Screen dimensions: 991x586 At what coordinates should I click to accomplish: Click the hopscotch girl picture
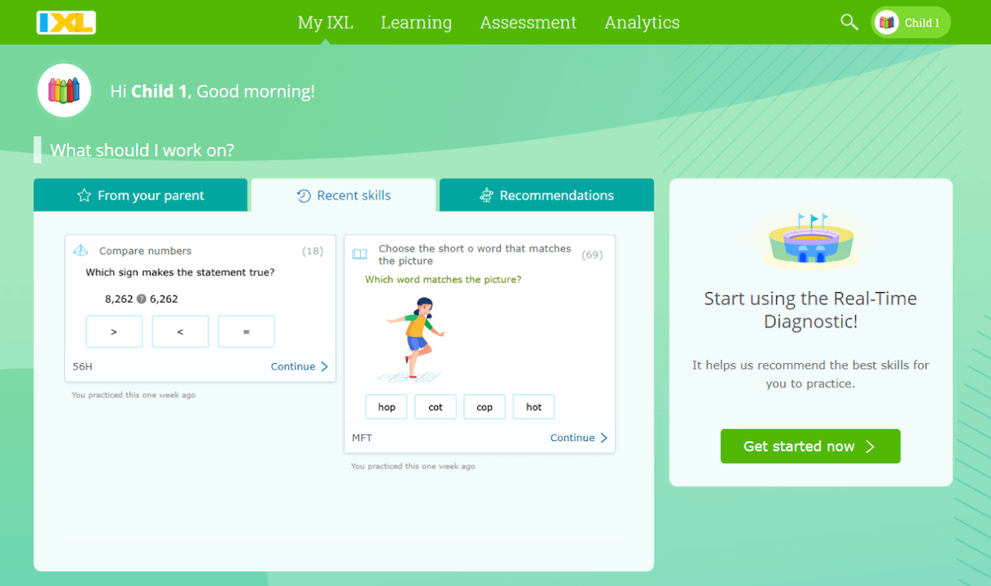414,339
